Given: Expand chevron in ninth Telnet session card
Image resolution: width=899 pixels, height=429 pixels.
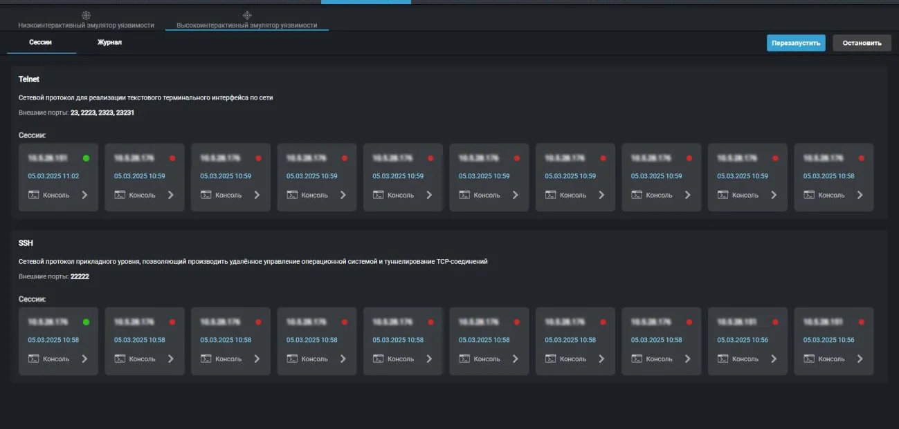Looking at the screenshot, I should (774, 195).
